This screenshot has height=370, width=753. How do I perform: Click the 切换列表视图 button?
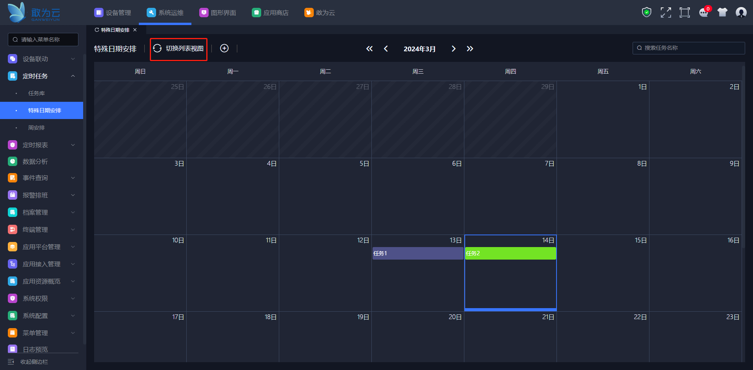click(x=178, y=49)
